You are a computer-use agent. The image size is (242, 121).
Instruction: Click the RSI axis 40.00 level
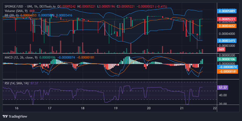[223, 95]
